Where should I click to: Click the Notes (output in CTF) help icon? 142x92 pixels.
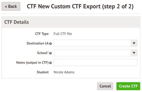[50, 63]
